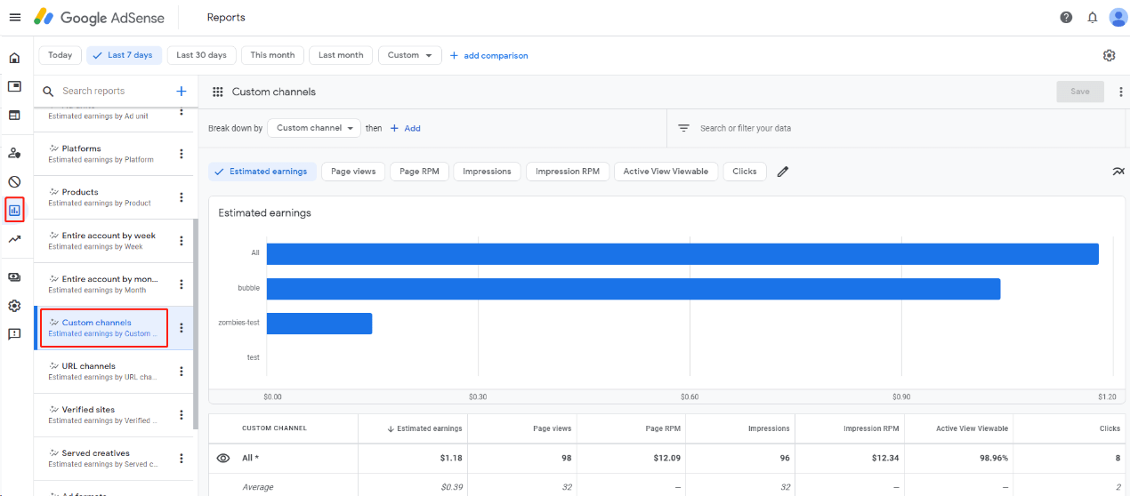Click the bubble bar in chart

pyautogui.click(x=634, y=289)
